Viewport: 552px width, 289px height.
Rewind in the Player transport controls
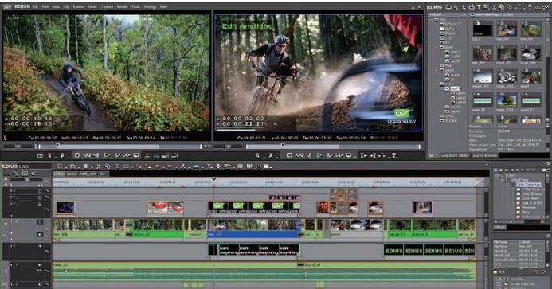(87, 155)
